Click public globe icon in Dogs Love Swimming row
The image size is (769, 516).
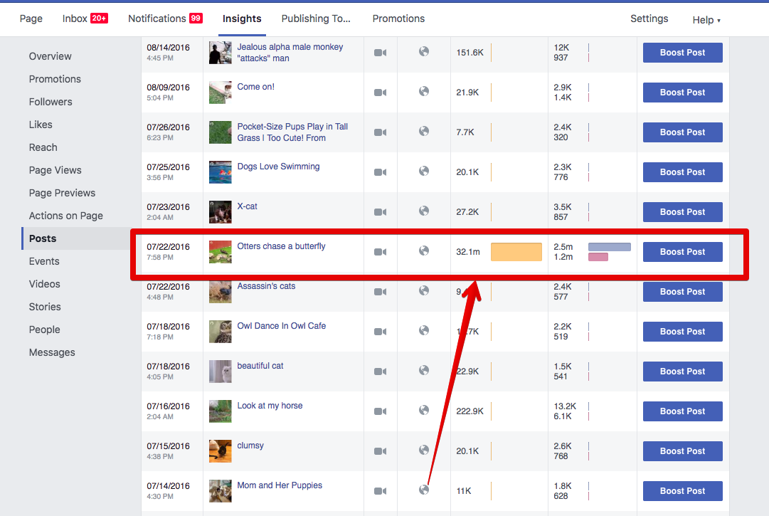coord(424,172)
